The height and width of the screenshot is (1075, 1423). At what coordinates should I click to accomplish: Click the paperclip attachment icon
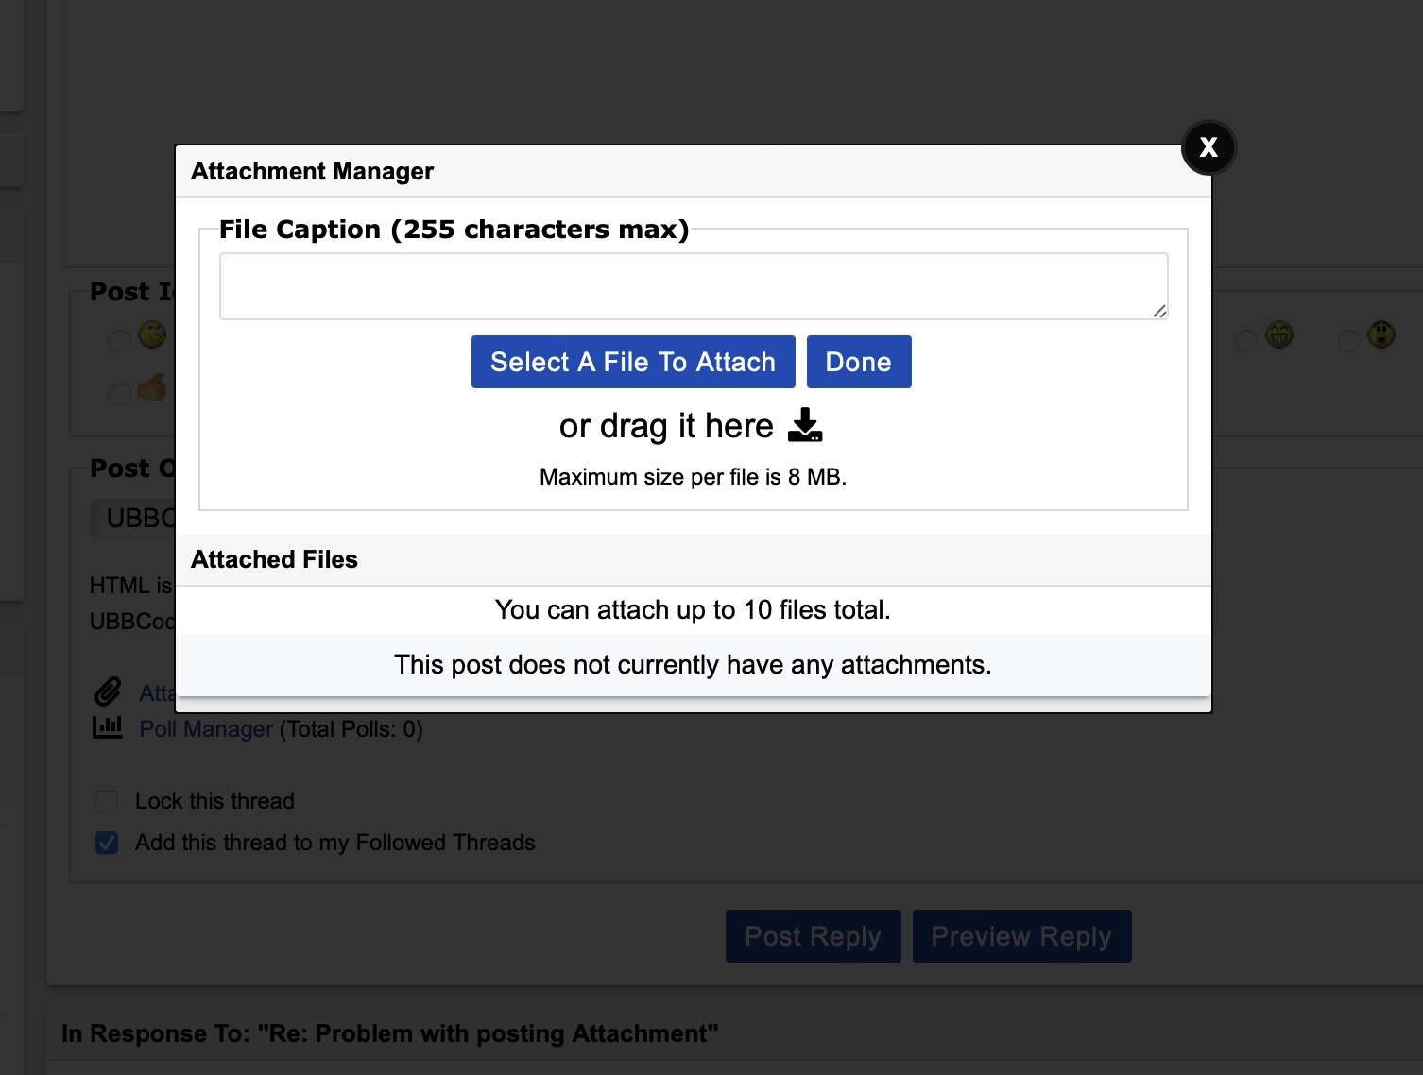click(108, 691)
